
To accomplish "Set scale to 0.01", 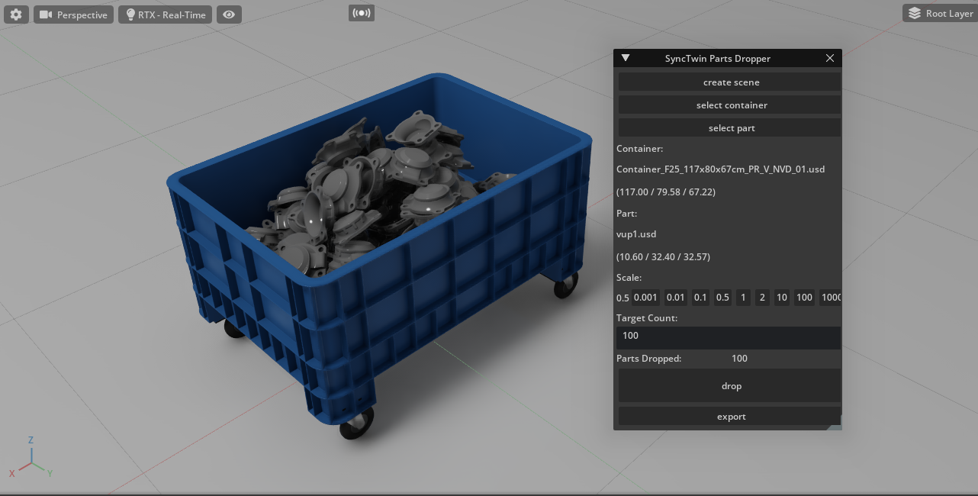I will (675, 298).
